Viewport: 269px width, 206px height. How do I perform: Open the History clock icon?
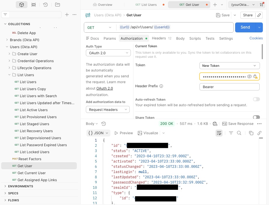point(46,5)
